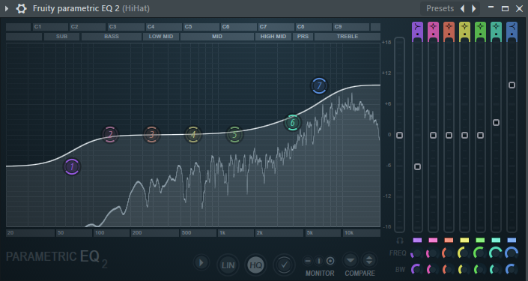Click the COMPARE up-down swap button
Screen dimensions: 528x281
point(369,260)
